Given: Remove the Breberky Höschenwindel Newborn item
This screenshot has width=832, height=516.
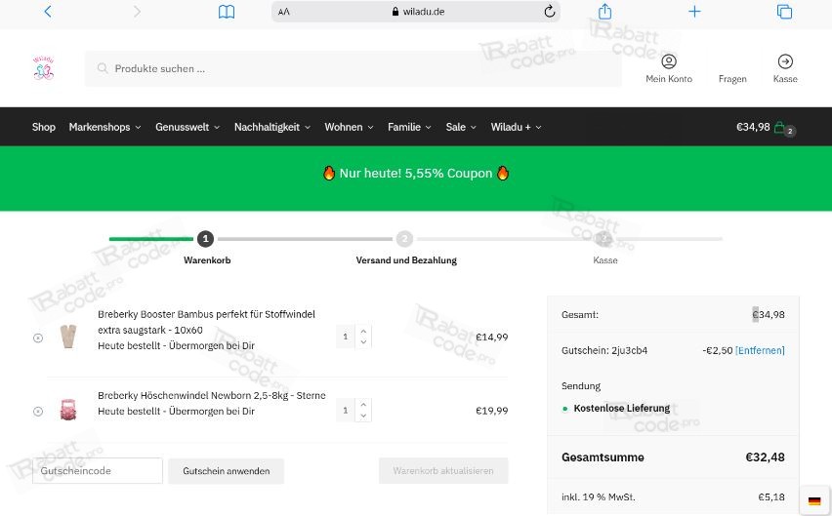Looking at the screenshot, I should pyautogui.click(x=38, y=411).
